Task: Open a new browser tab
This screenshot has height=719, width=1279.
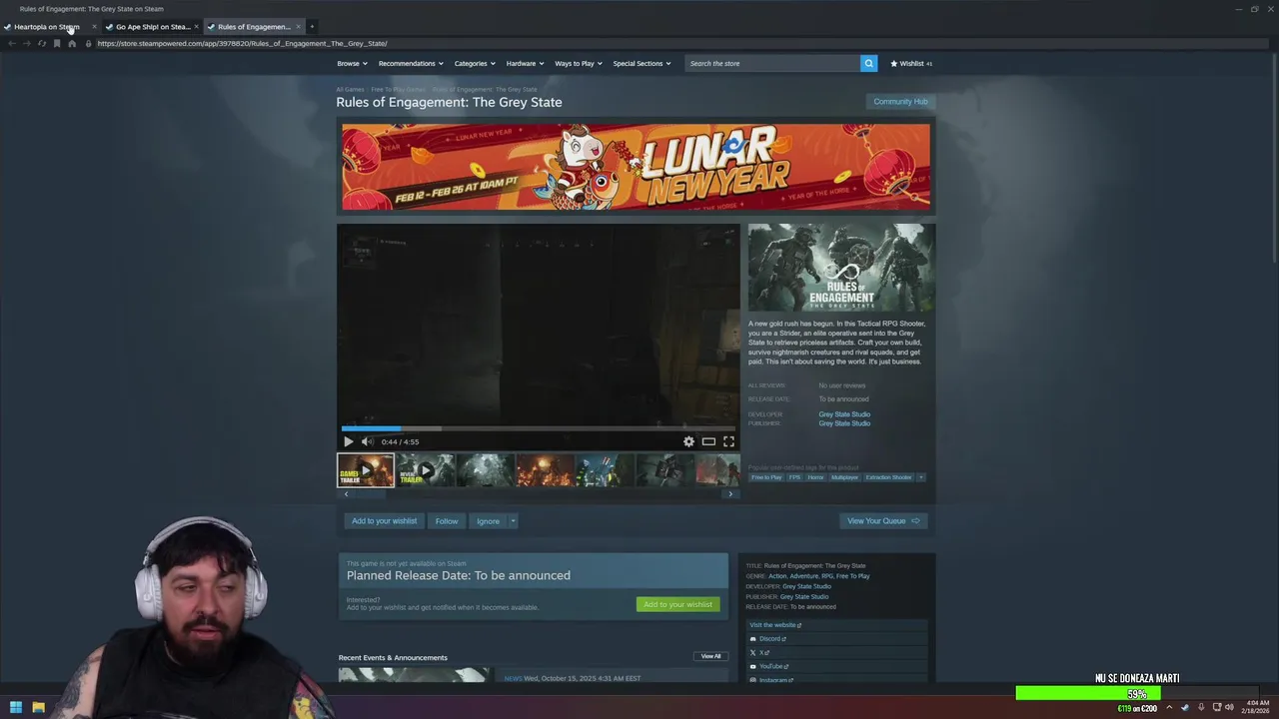Action: (312, 27)
